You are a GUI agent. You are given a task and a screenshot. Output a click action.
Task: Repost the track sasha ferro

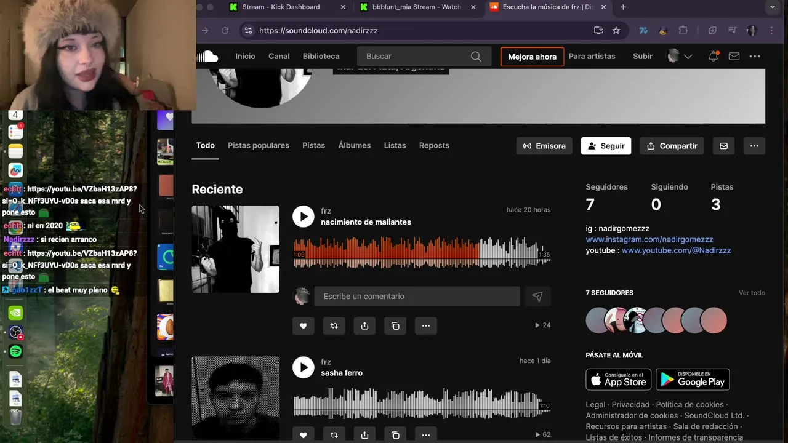click(334, 434)
